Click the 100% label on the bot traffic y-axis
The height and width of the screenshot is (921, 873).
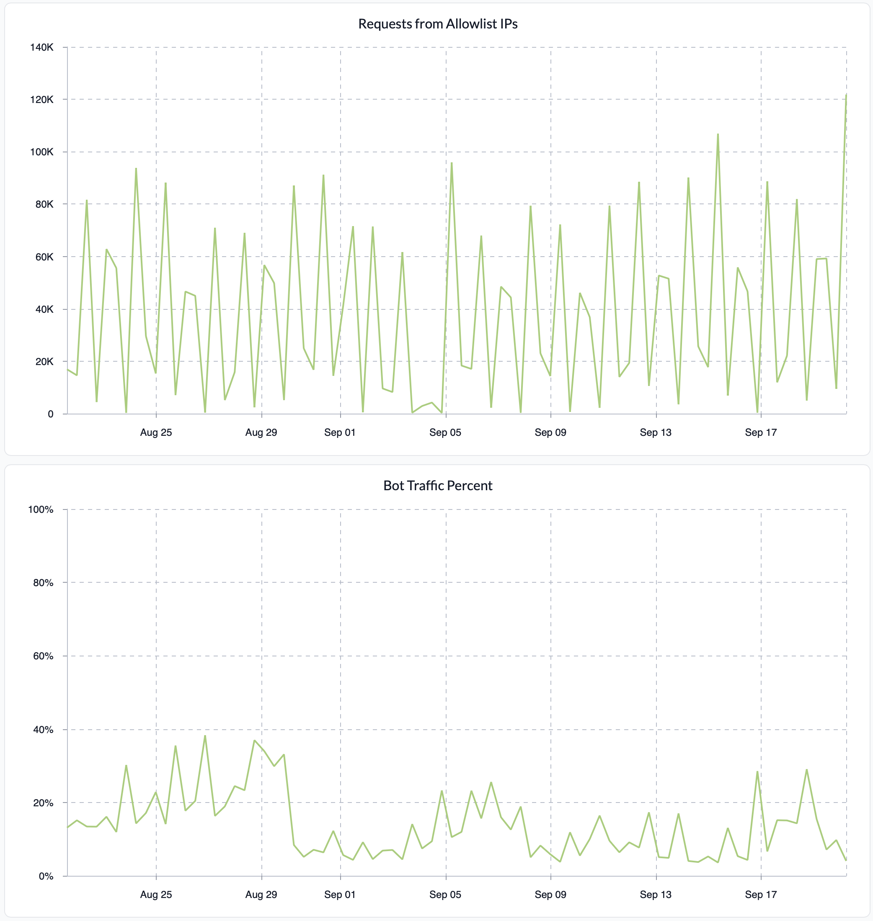coord(41,509)
